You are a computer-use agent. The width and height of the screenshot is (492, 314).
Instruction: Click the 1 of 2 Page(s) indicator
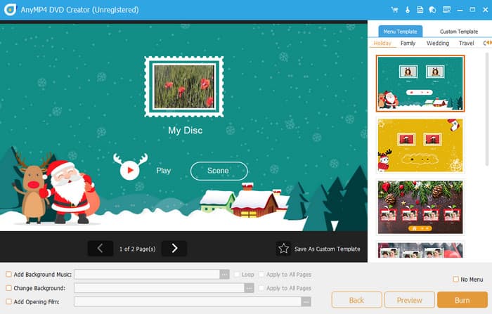click(x=137, y=249)
